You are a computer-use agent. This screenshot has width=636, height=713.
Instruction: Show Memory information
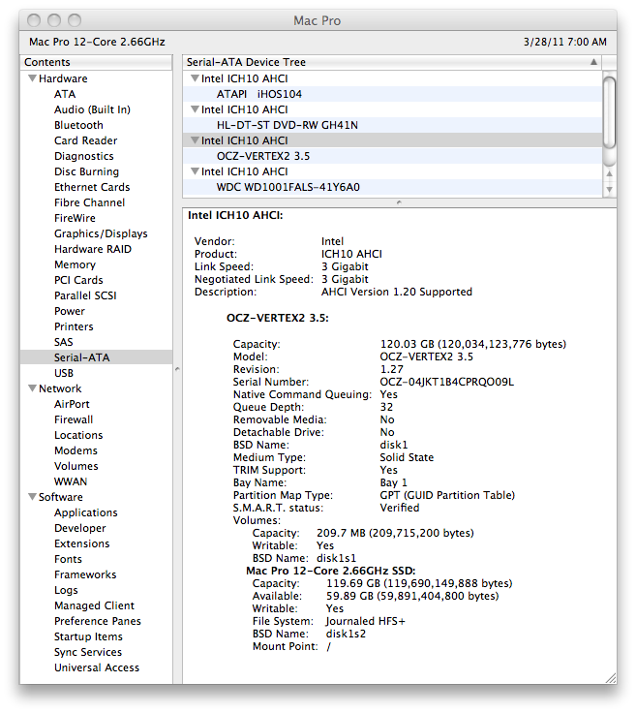[x=75, y=264]
